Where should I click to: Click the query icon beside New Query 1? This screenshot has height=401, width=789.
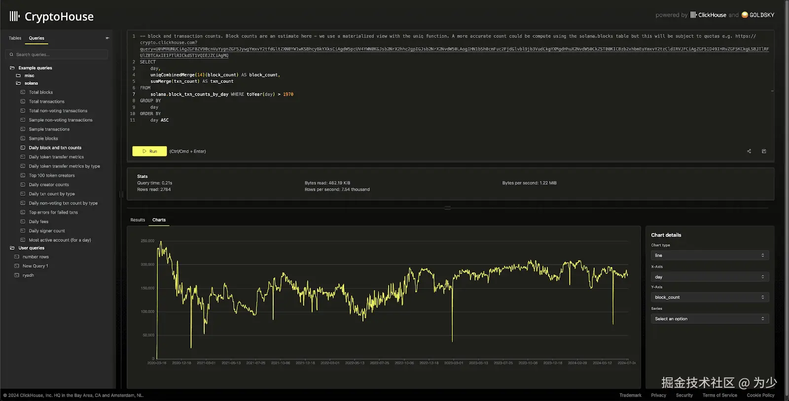(x=17, y=266)
